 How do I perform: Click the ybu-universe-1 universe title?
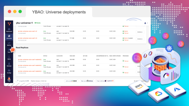[24, 23]
